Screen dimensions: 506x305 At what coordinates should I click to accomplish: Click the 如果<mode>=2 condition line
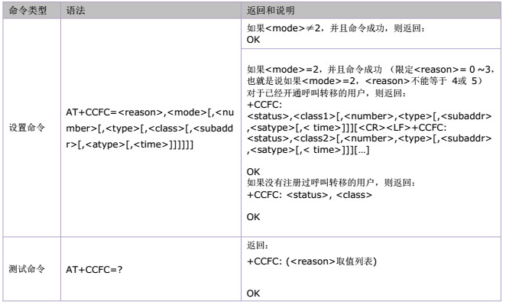click(370, 70)
